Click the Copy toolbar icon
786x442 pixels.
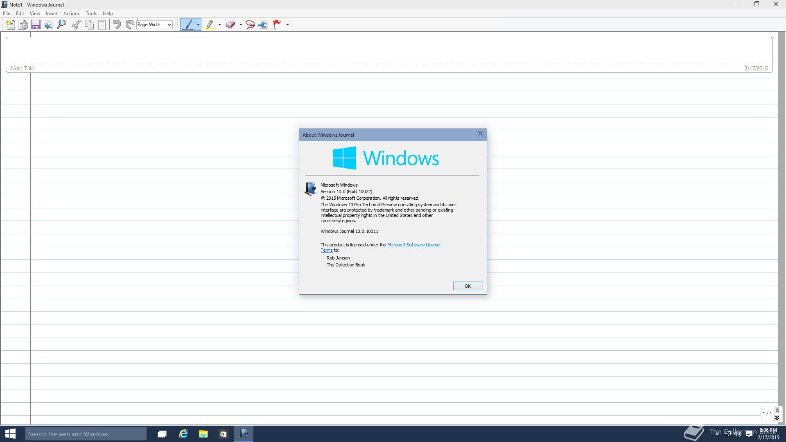pyautogui.click(x=89, y=25)
